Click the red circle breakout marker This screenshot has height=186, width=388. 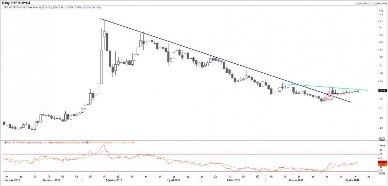(329, 96)
